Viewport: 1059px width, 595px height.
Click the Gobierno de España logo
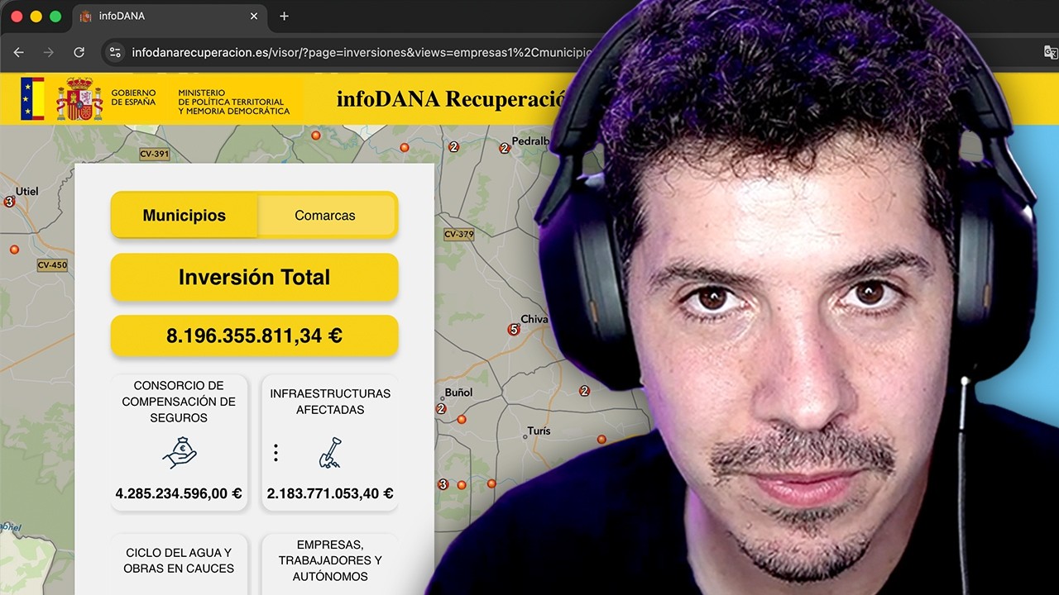(x=89, y=98)
